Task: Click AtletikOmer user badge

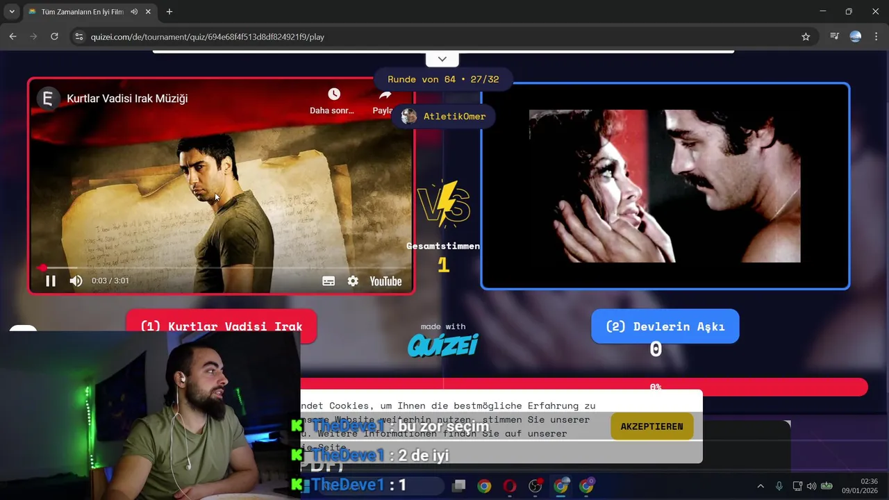Action: tap(443, 116)
